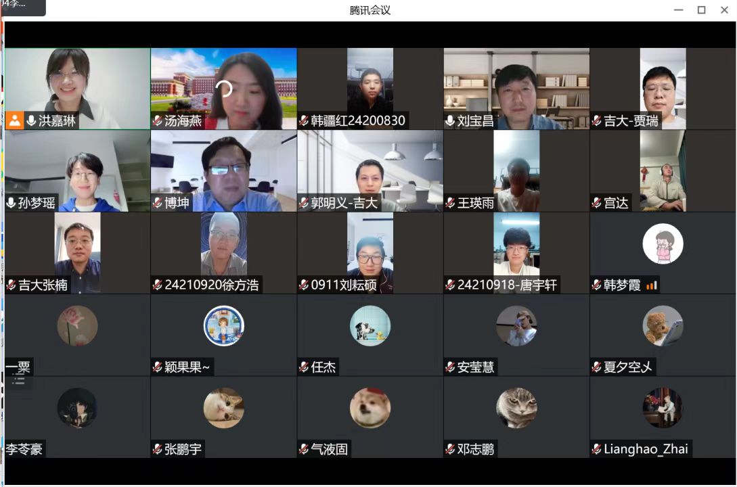Image resolution: width=737 pixels, height=487 pixels.
Task: Click the orange host icon beside 洪嘉琳
Action: pyautogui.click(x=14, y=121)
